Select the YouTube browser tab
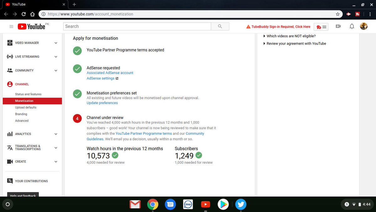Screen dimensions: 376x212 tap(34, 4)
